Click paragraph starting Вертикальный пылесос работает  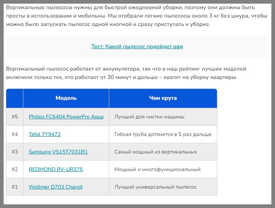[126, 73]
